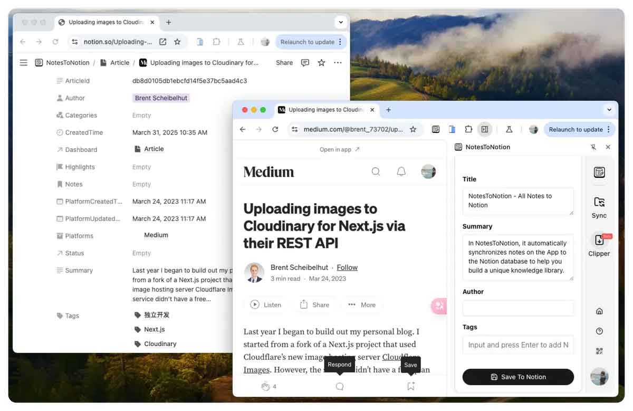Image resolution: width=633 pixels, height=411 pixels.
Task: Toggle the browser side panel button
Action: 484,129
